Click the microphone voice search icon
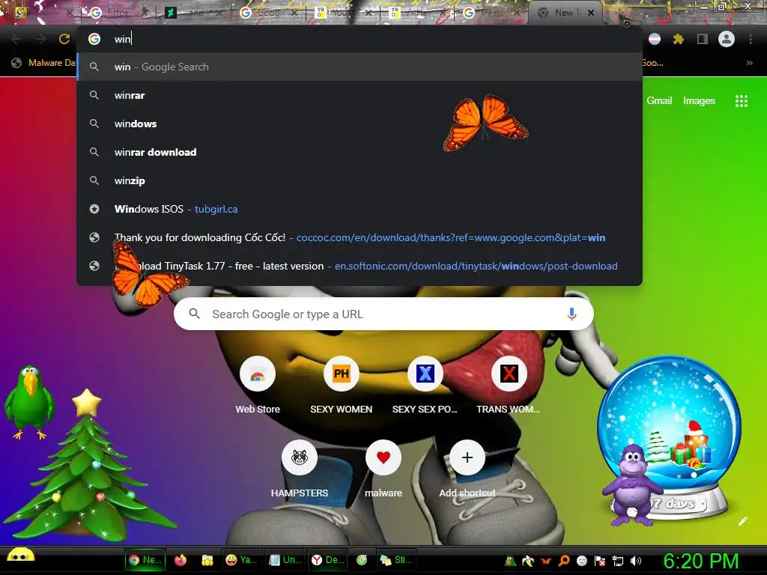 point(572,314)
